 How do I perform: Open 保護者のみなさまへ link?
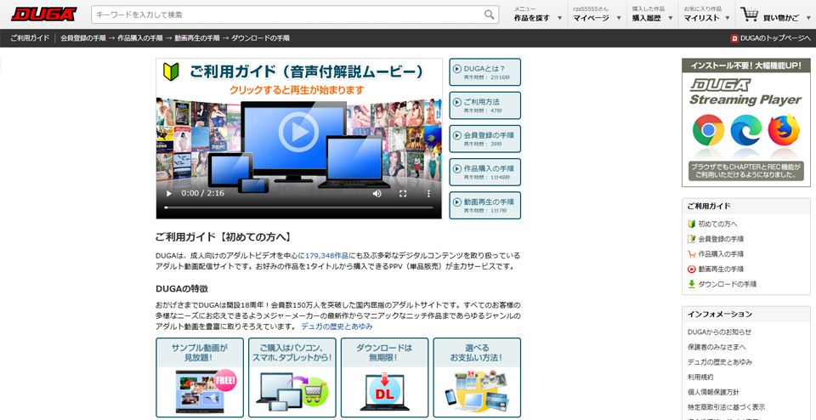tap(717, 347)
